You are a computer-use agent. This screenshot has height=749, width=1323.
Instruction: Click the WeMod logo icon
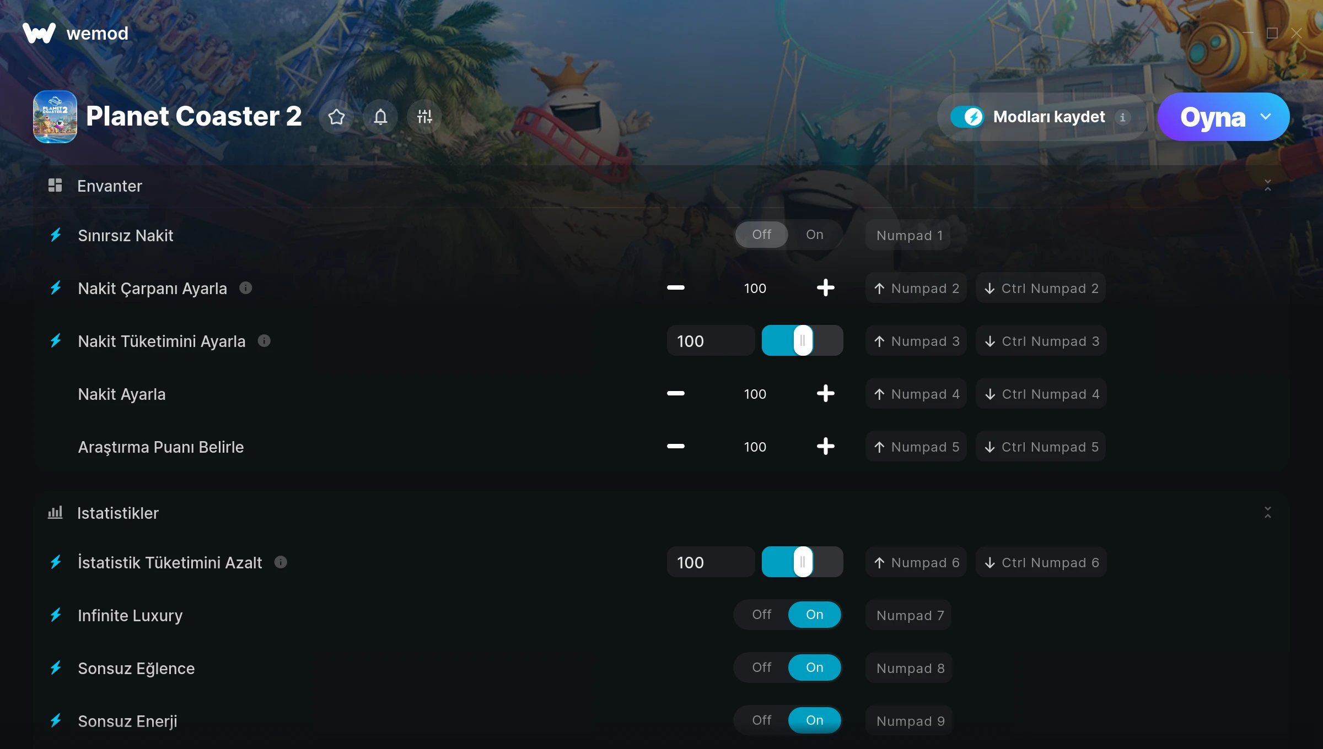[x=39, y=33]
